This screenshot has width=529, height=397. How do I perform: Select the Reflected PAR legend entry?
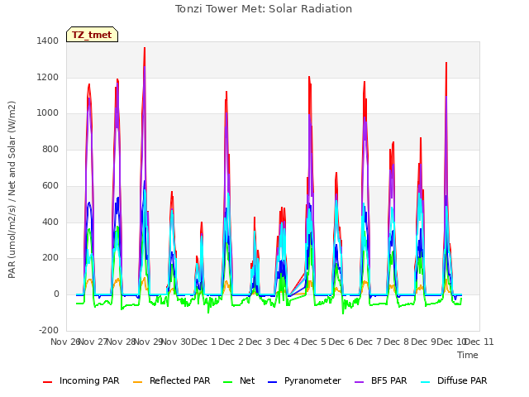[171, 380]
